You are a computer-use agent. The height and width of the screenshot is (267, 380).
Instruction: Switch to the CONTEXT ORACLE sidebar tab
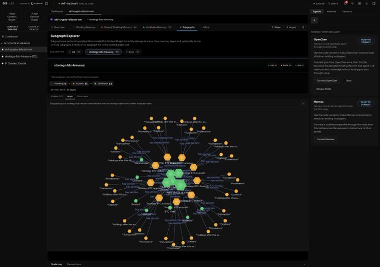click(x=34, y=28)
